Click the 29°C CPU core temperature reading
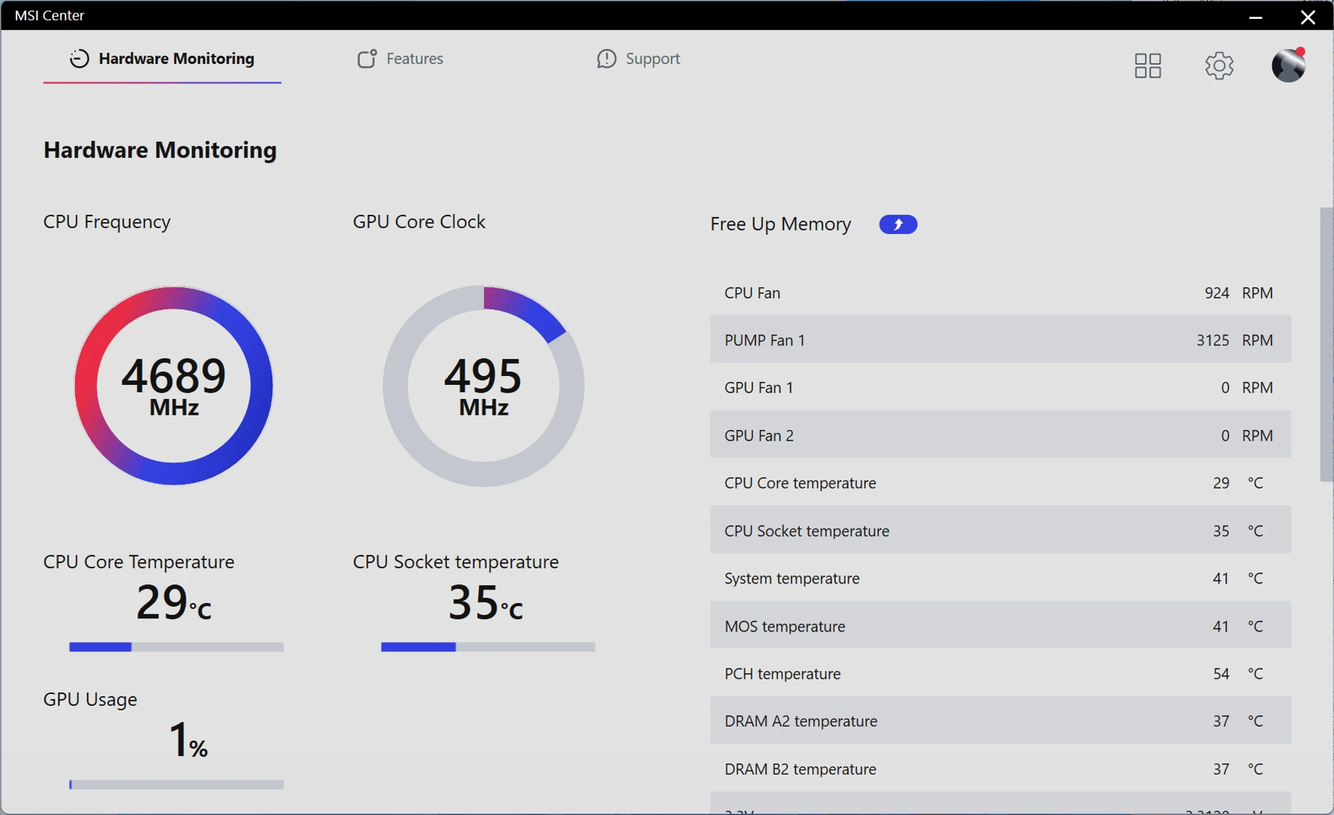The width and height of the screenshot is (1334, 815). [174, 602]
